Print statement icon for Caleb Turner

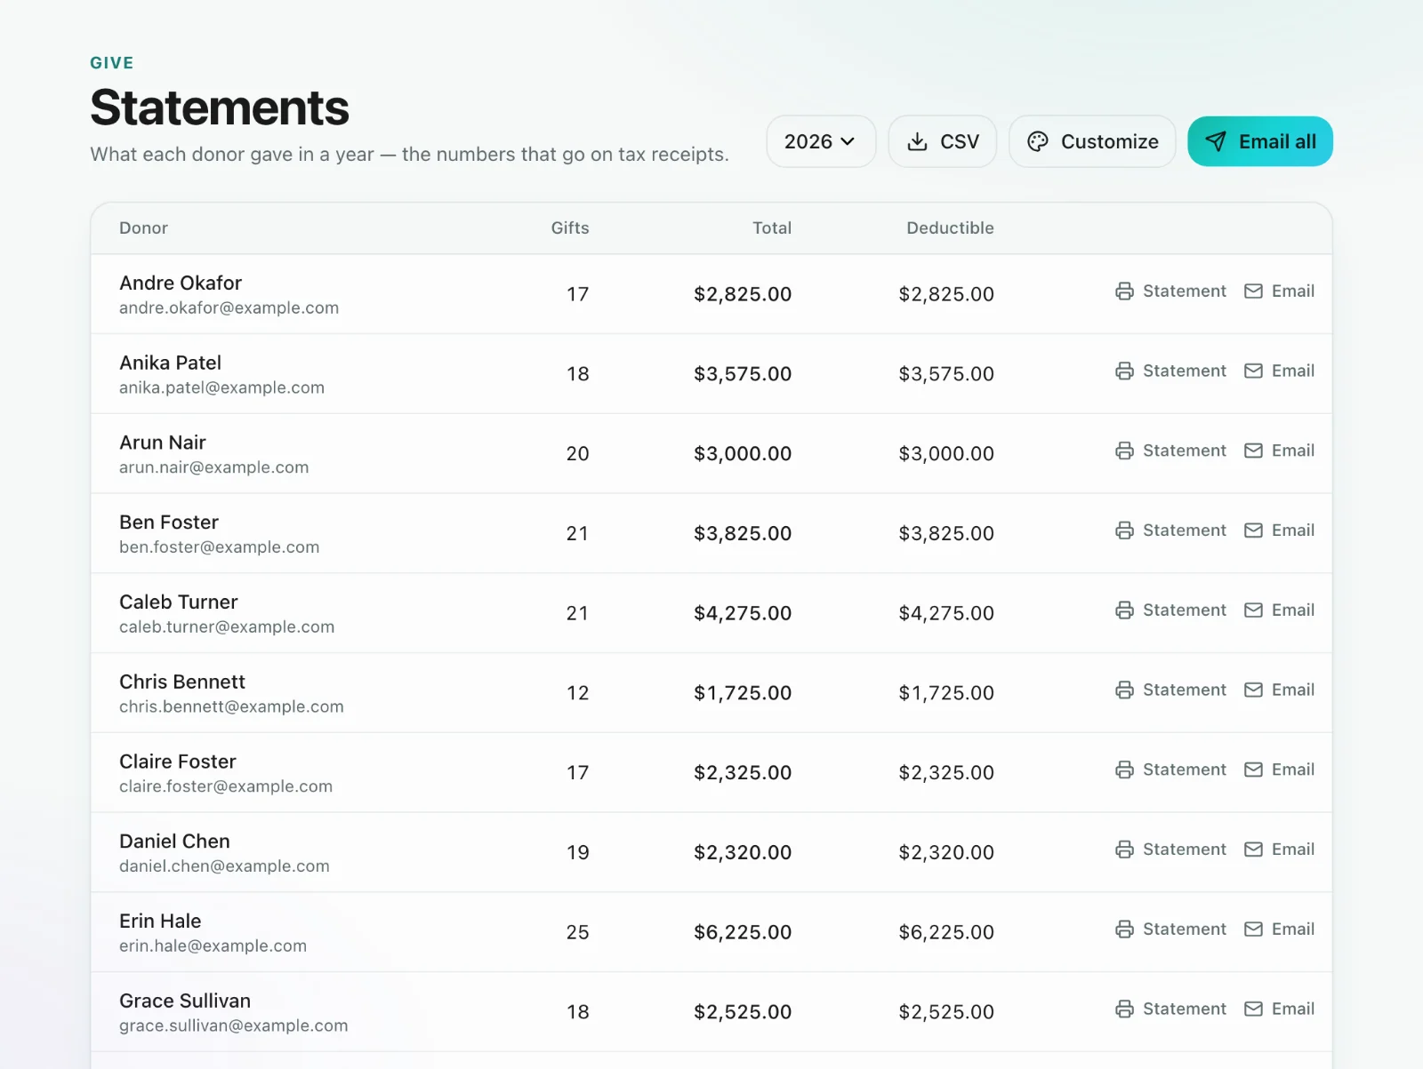(x=1124, y=610)
